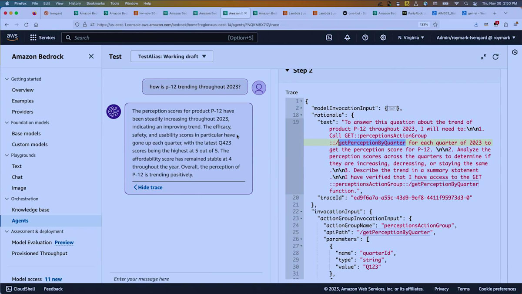Click the AWS Search box

click(159, 37)
